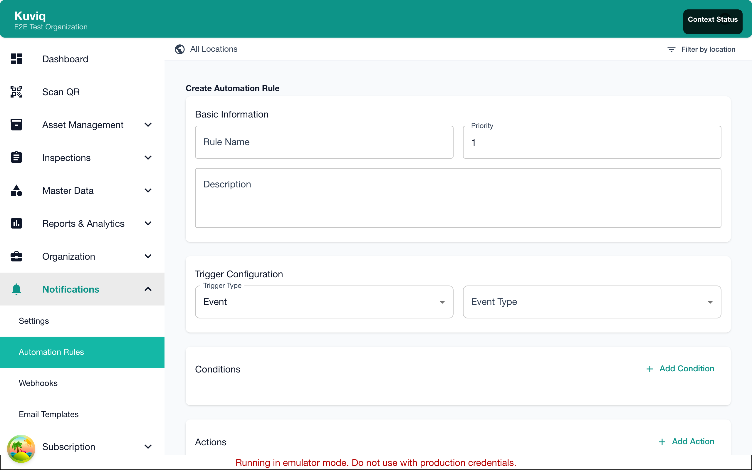Viewport: 752px width, 470px height.
Task: Focus the Rule Name field
Action: pyautogui.click(x=324, y=142)
